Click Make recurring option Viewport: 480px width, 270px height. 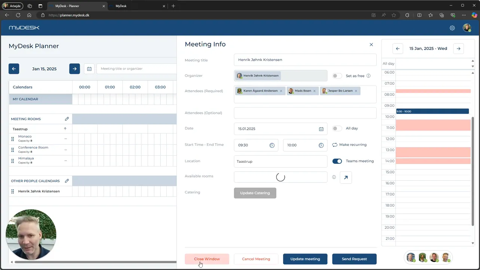point(349,145)
